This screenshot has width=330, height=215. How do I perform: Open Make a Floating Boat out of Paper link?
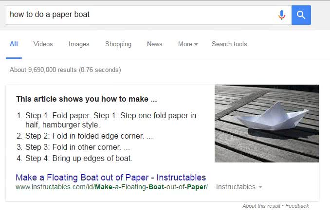111,178
